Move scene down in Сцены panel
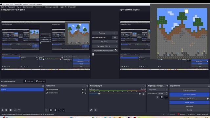Screen dimensions: 210x118 click(19, 110)
